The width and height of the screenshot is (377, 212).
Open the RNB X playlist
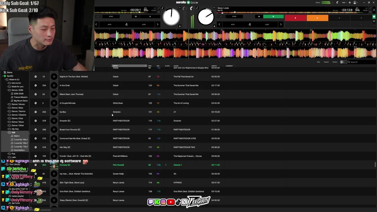(17, 136)
